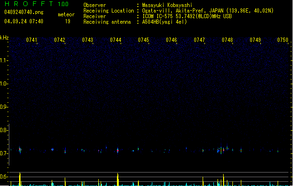Select the ICOM IC-575 53.7492 MHz receiver text
This screenshot has width=293, height=186.
point(187,16)
